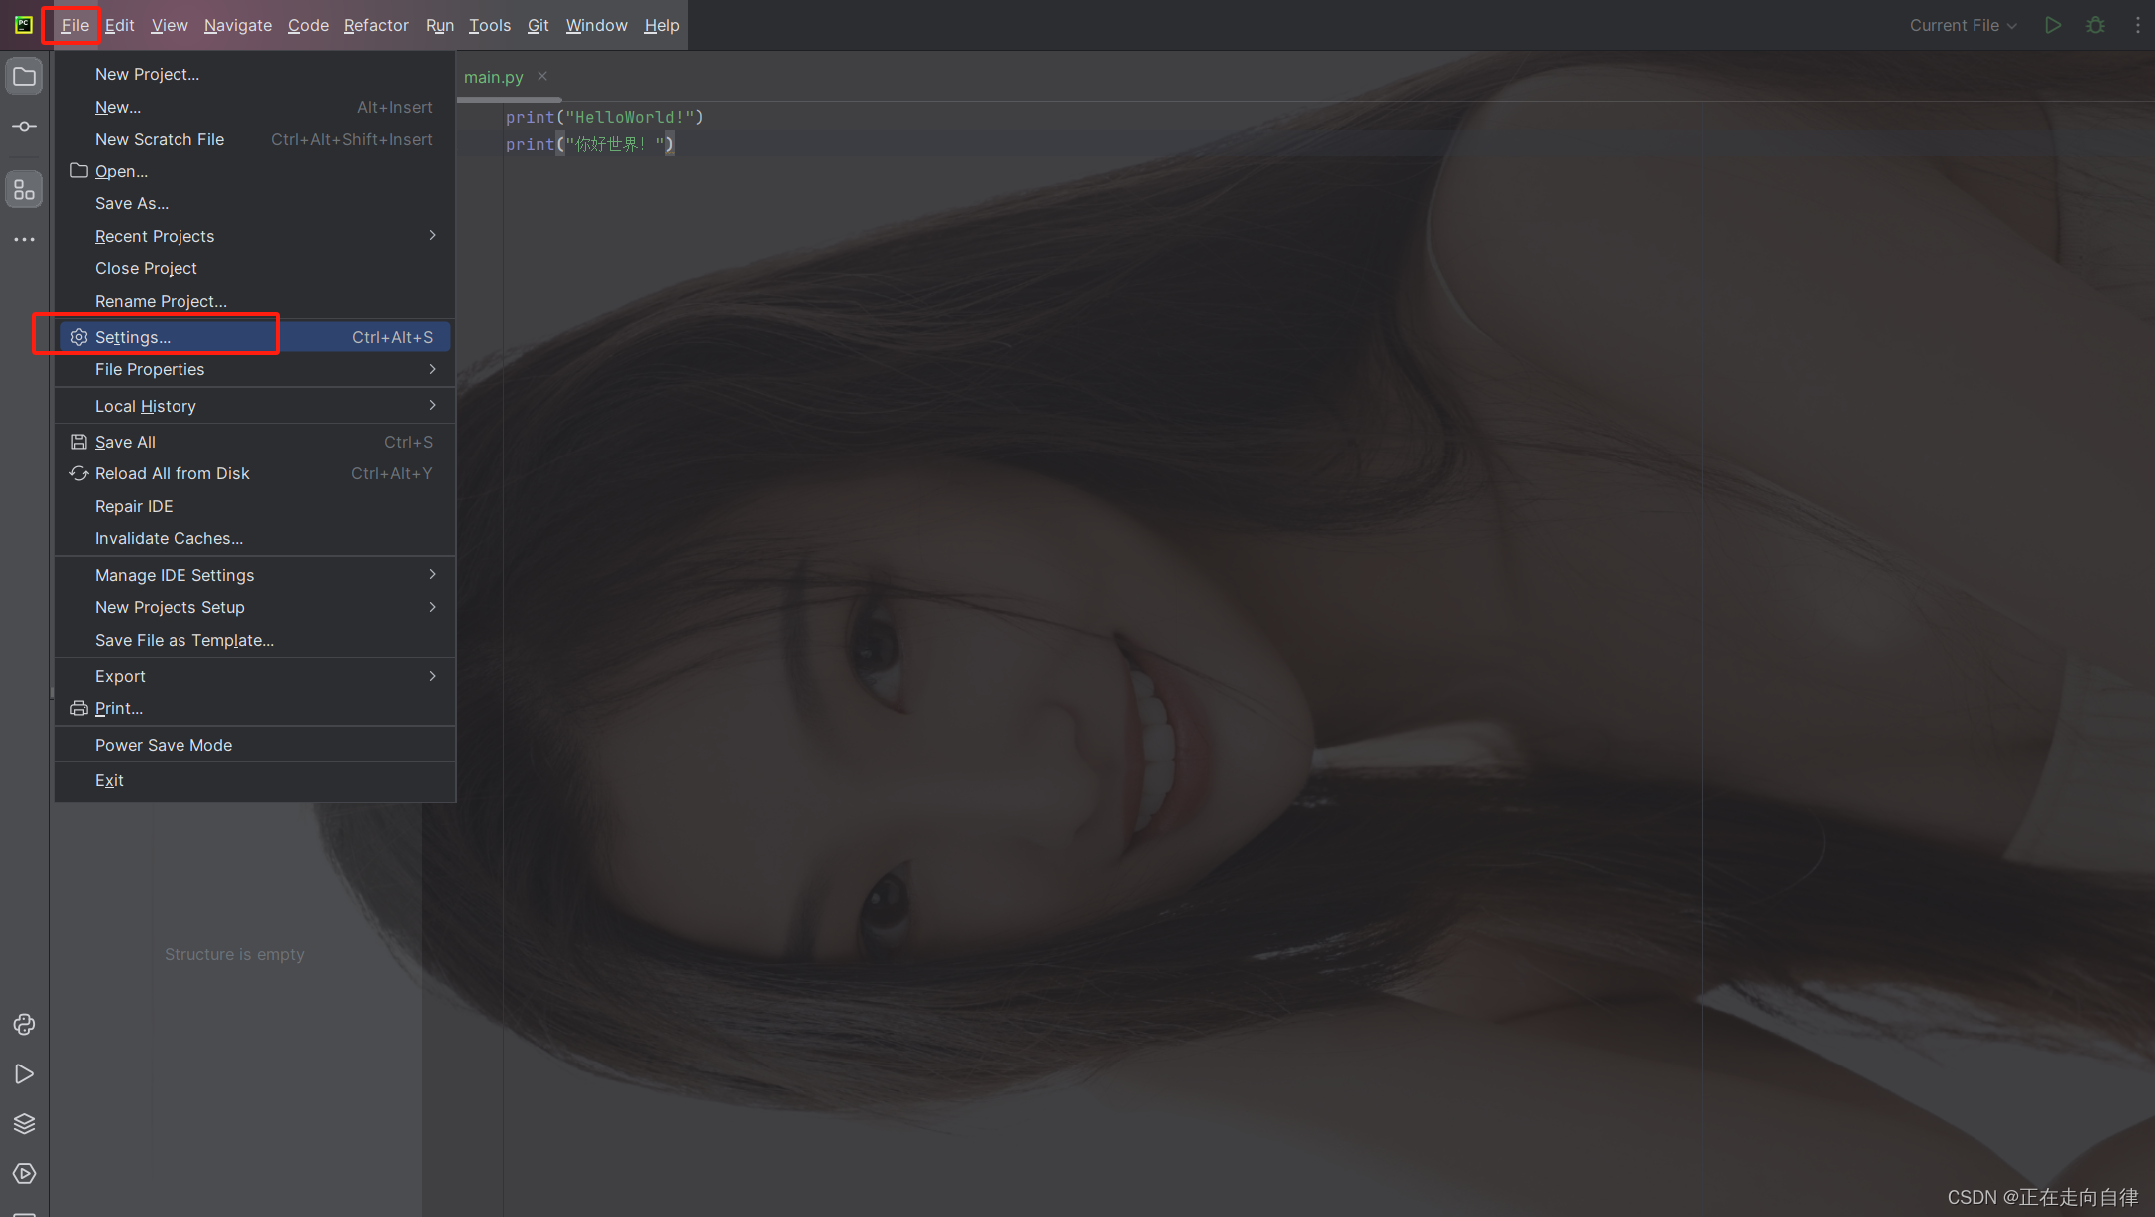The height and width of the screenshot is (1217, 2155).
Task: Click the folder icon beside Open...
Action: pyautogui.click(x=79, y=171)
